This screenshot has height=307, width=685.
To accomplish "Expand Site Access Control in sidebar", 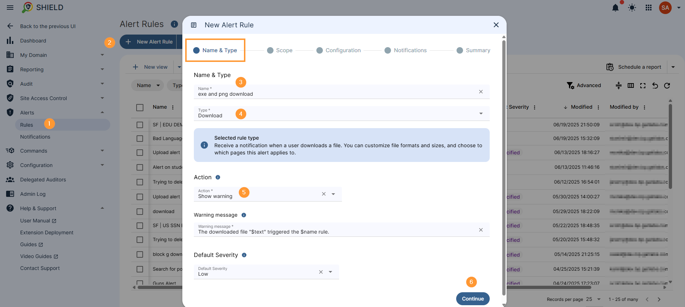I will pos(102,98).
